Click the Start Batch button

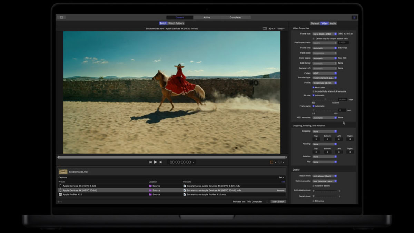[278, 201]
